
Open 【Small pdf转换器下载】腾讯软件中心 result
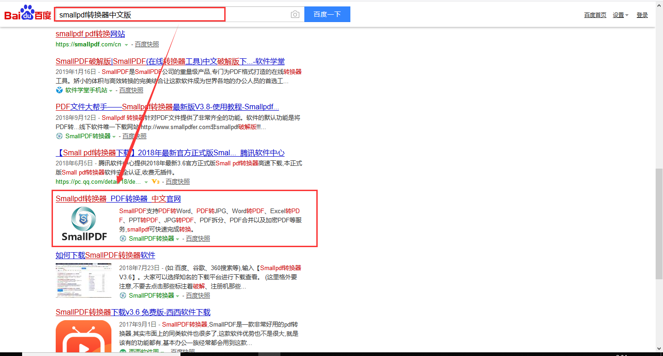[x=170, y=153]
